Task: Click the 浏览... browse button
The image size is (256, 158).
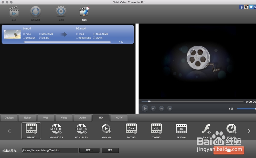Action: pos(89,150)
